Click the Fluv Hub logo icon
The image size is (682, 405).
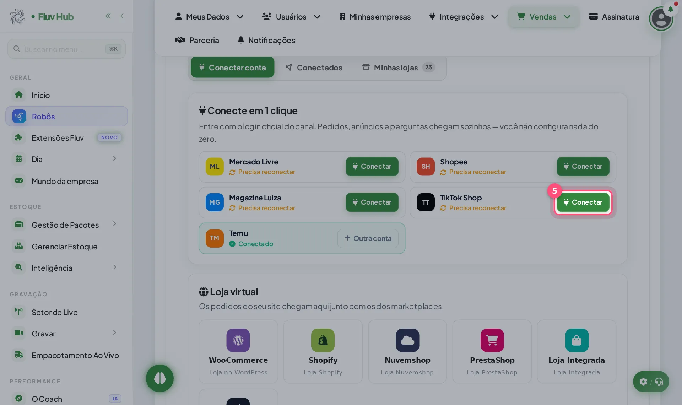17,16
